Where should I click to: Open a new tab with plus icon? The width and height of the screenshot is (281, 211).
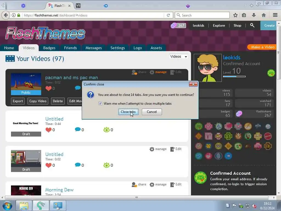[252, 5]
